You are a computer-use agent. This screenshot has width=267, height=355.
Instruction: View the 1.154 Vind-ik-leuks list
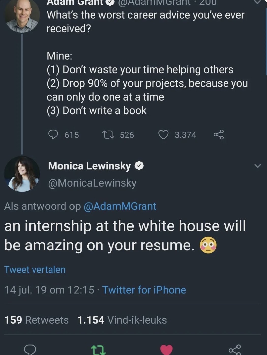(122, 320)
